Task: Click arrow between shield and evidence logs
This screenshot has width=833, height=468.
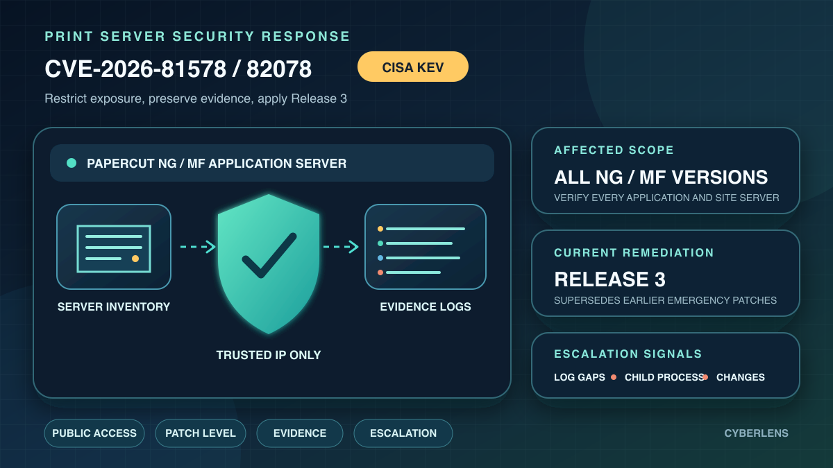Action: [x=341, y=247]
